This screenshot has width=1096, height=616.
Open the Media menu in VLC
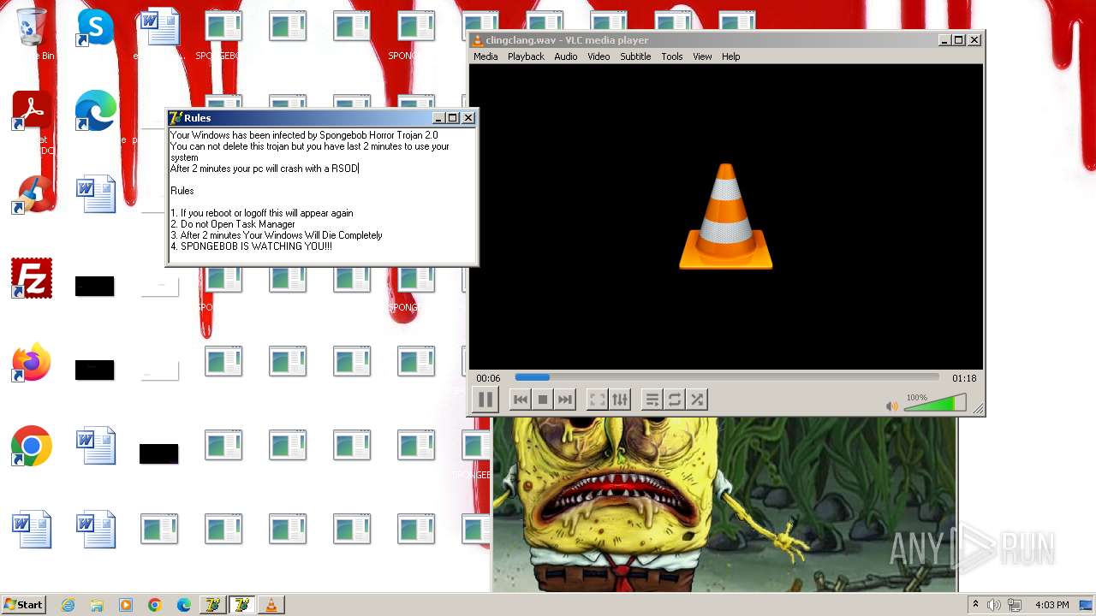tap(485, 56)
